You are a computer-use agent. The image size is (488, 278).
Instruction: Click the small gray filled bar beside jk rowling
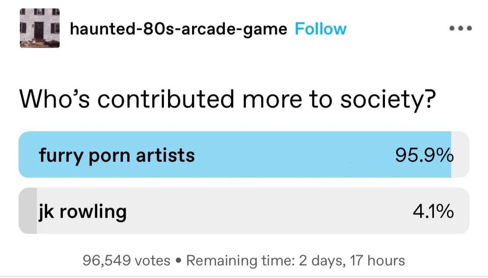[28, 211]
